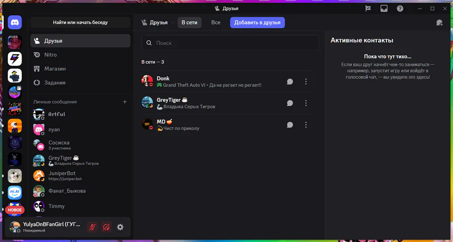The image size is (453, 242).
Task: Toggle headphone deafen in user panel
Action: (x=106, y=227)
